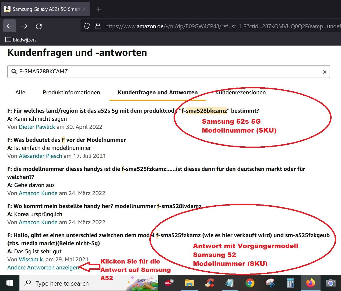Reload the current Amazon page
Viewport: 341px width, 291px height.
click(39, 26)
